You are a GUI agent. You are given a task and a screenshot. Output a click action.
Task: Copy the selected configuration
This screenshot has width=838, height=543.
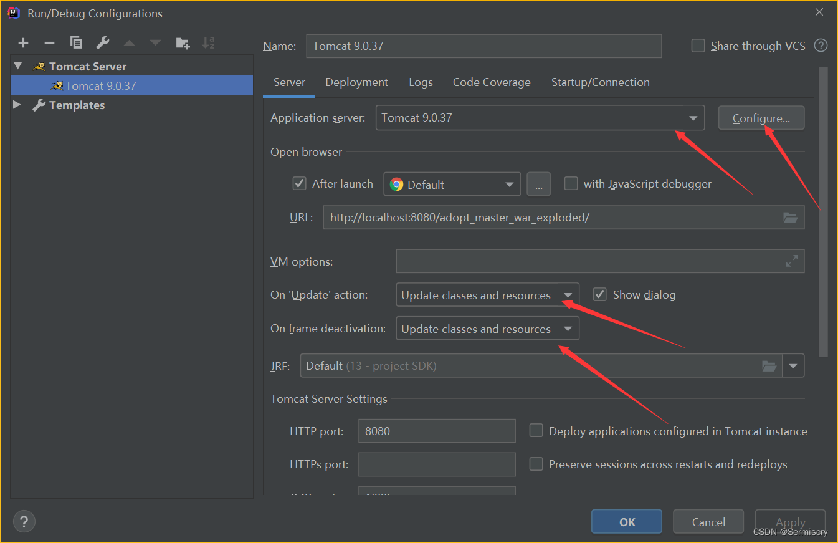click(x=76, y=43)
